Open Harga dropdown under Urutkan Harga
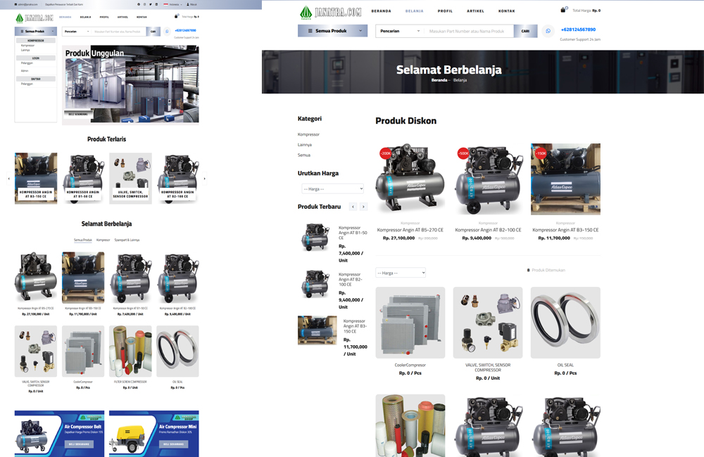Image resolution: width=704 pixels, height=457 pixels. click(333, 189)
